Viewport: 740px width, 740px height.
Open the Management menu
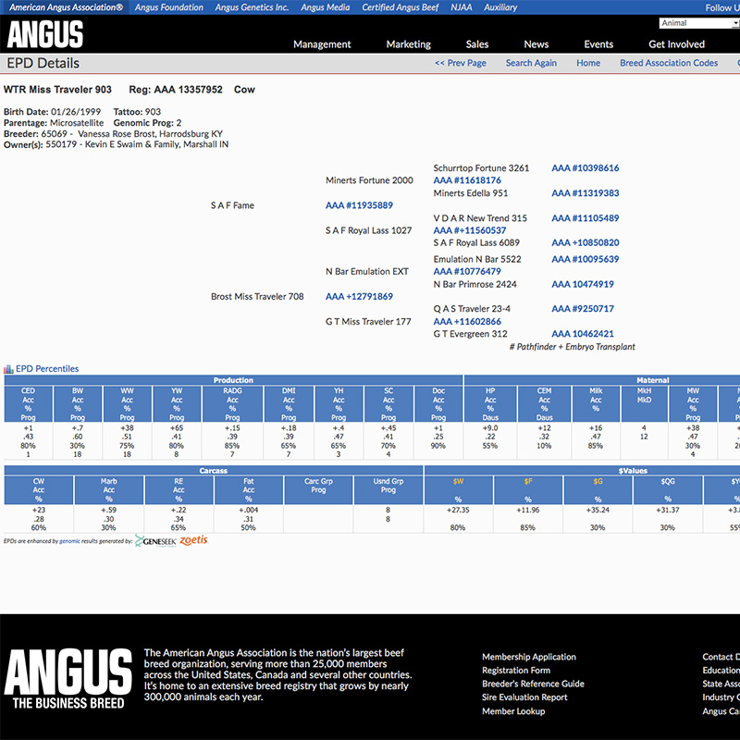tap(322, 44)
